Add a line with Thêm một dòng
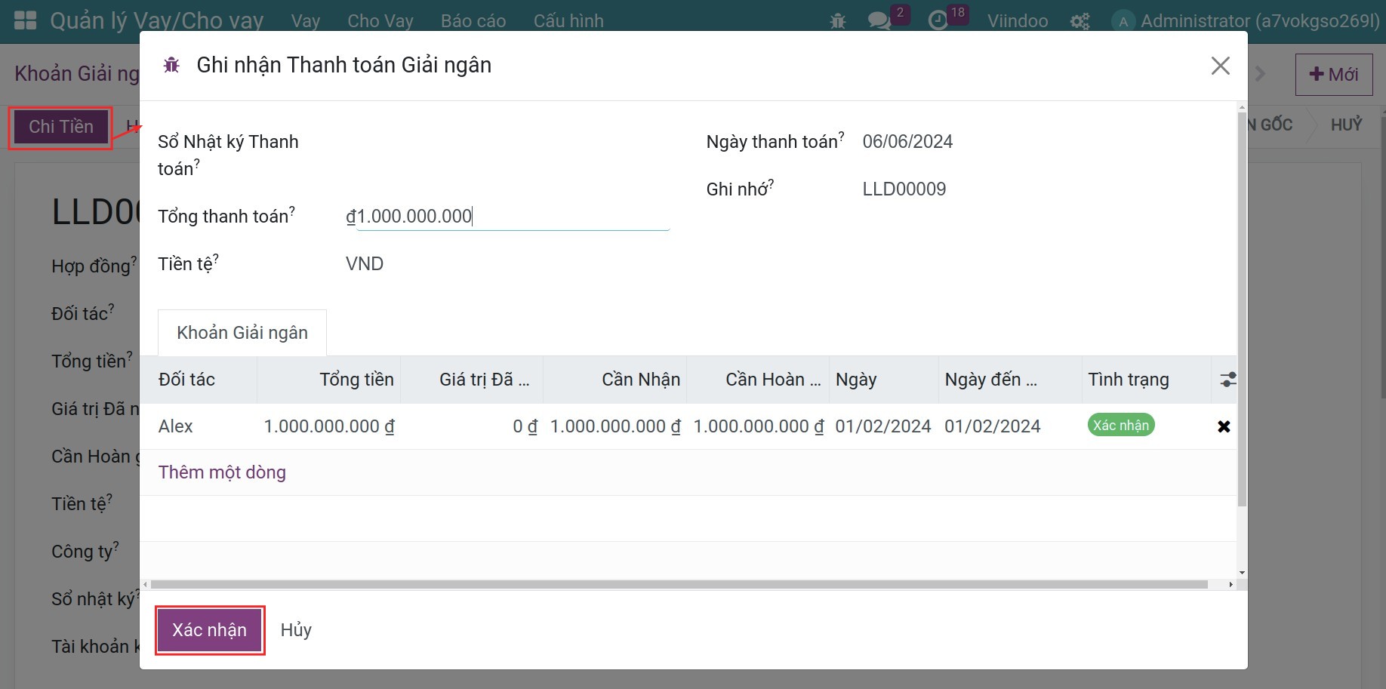Screen dimensions: 1386x689 tap(222, 472)
